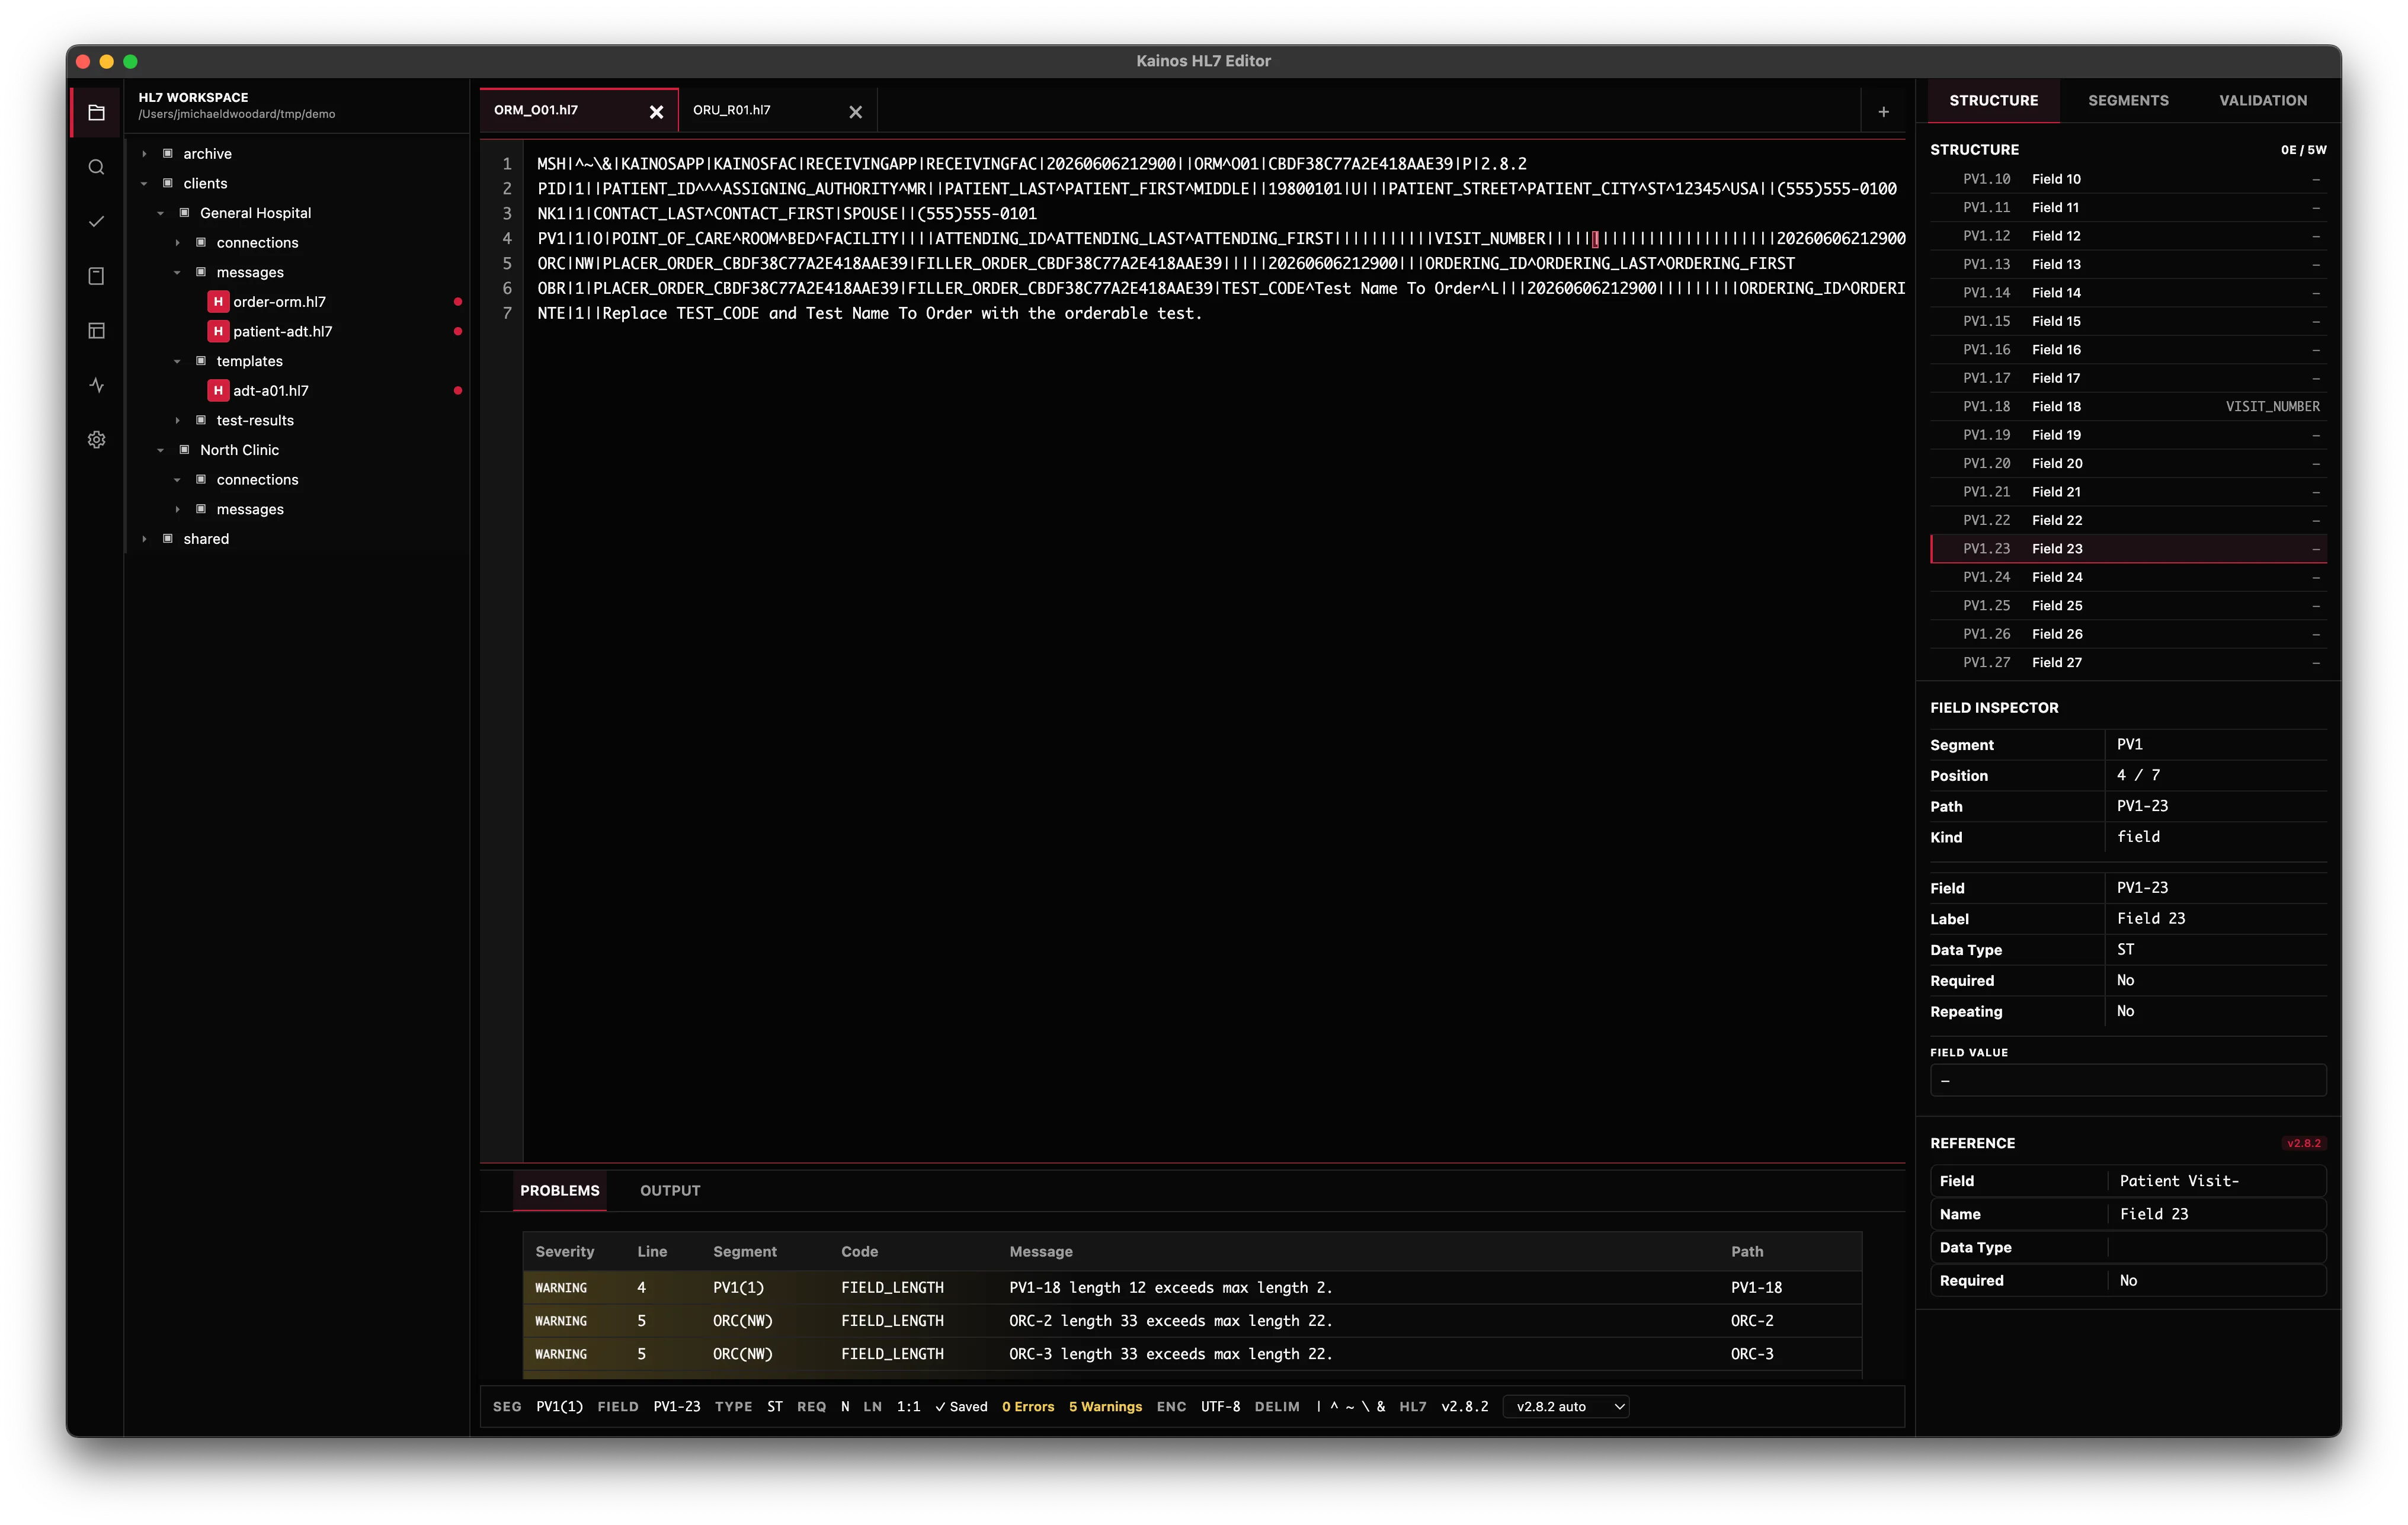This screenshot has height=1525, width=2408.
Task: Click the Data Type ST value in inspector
Action: coord(2125,949)
